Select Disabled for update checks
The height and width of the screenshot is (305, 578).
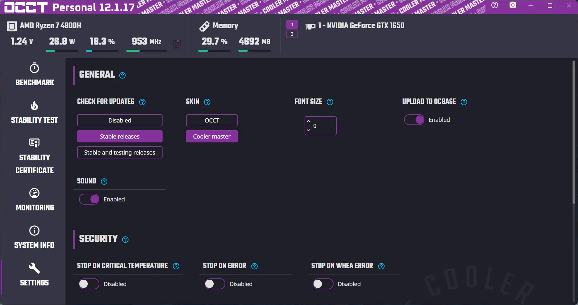click(x=120, y=120)
